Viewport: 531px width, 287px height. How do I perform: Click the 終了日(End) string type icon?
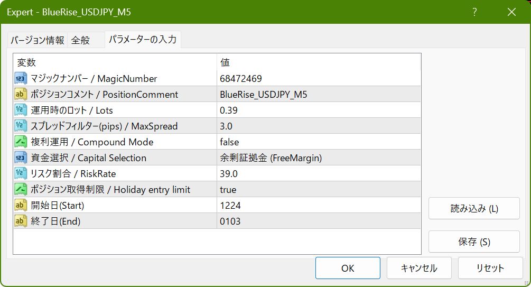(x=21, y=221)
